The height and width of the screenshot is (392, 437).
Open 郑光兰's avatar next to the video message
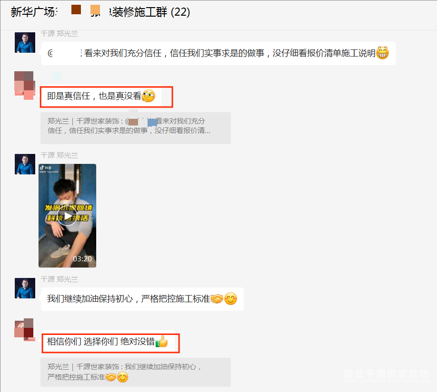click(x=25, y=164)
